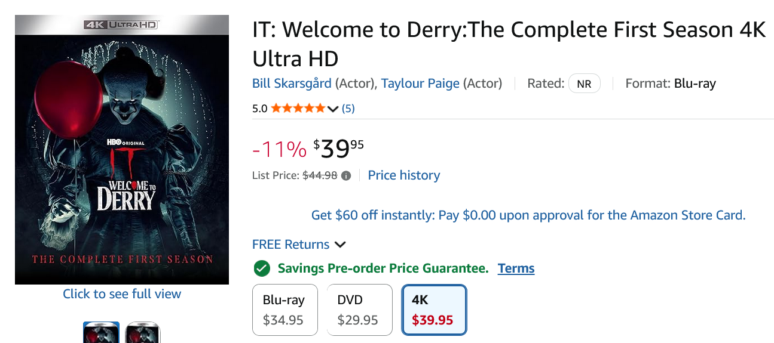Select the second product thumbnail image
774x343 pixels.
[143, 333]
